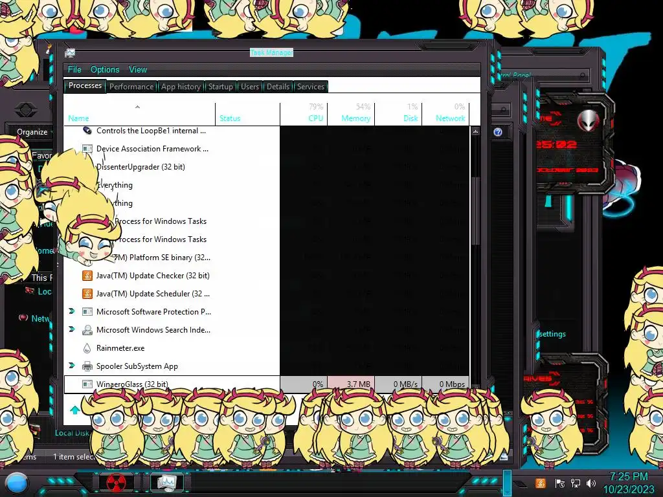Image resolution: width=663 pixels, height=497 pixels.
Task: Click the Device Association Framework process icon
Action: [x=87, y=149]
